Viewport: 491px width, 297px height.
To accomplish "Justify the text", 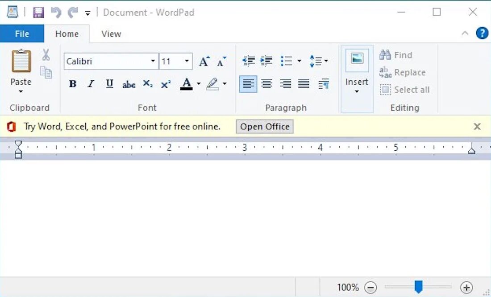I will click(x=304, y=84).
